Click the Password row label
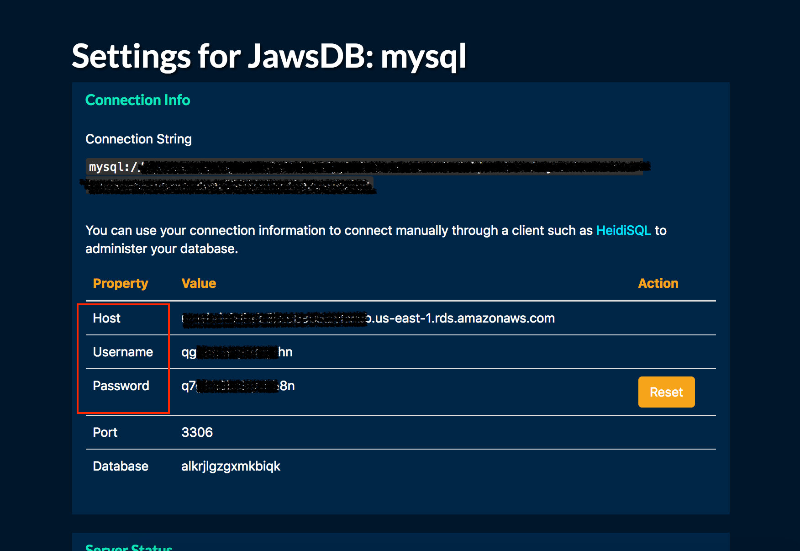The image size is (800, 551). pyautogui.click(x=121, y=386)
